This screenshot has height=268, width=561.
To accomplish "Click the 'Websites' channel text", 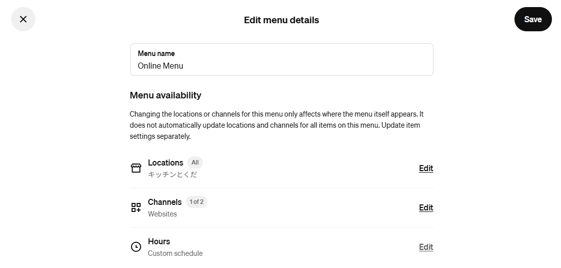I will tap(162, 214).
